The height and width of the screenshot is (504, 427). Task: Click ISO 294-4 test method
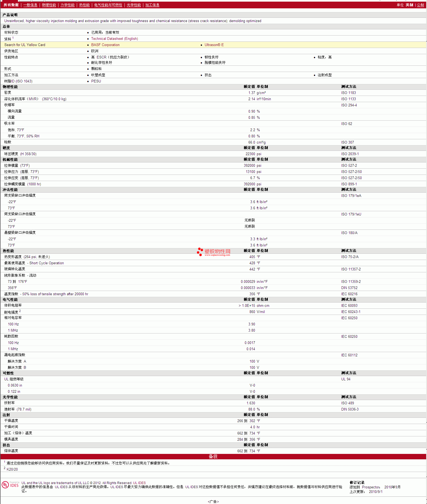pos(349,105)
